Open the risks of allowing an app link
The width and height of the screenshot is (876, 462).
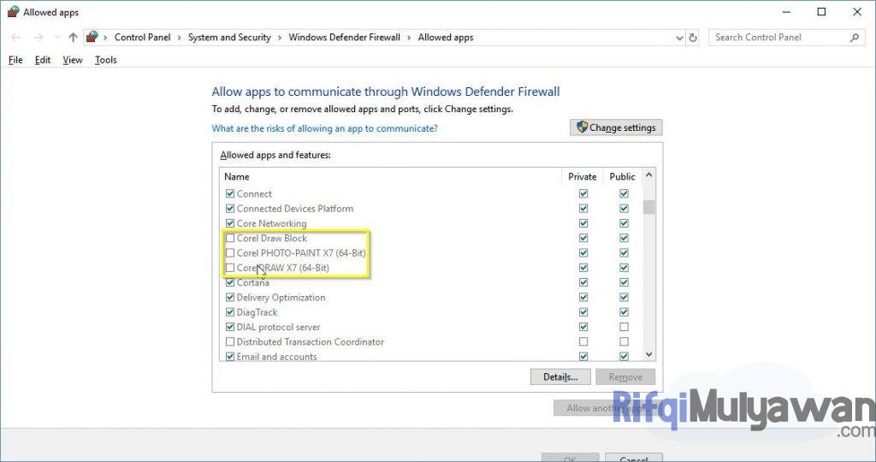point(324,128)
